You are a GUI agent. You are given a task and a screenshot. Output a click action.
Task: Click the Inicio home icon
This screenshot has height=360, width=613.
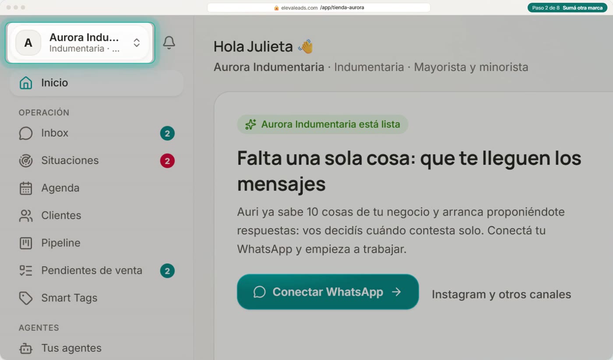(26, 83)
